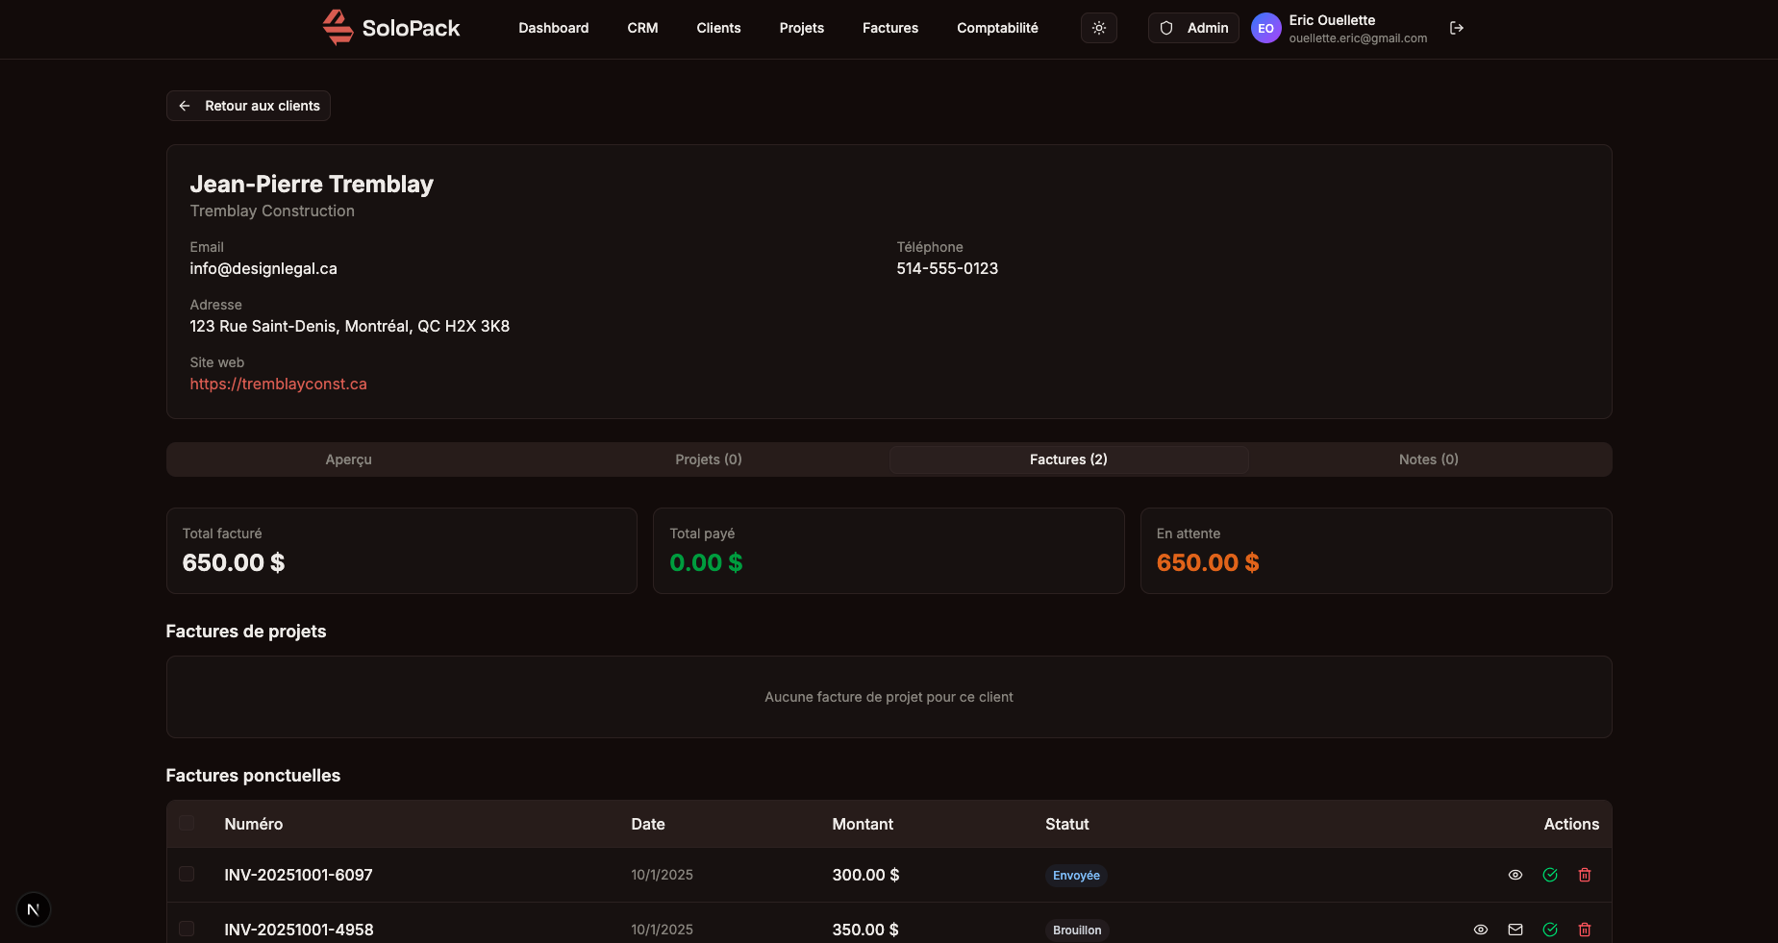Delete invoice INV-20251001-6097 using trash icon

pos(1584,875)
